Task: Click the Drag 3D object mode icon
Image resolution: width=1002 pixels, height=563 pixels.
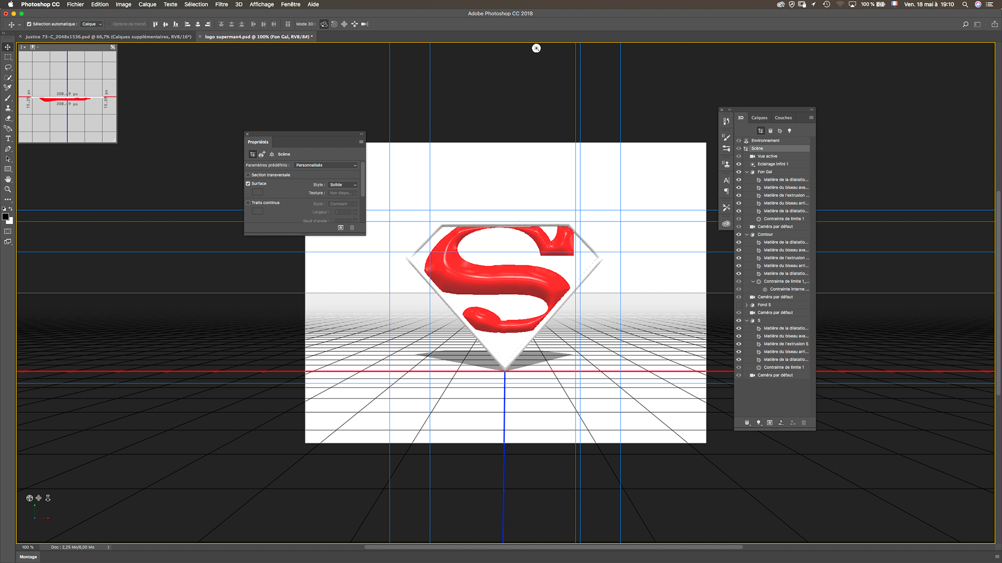Action: 344,24
